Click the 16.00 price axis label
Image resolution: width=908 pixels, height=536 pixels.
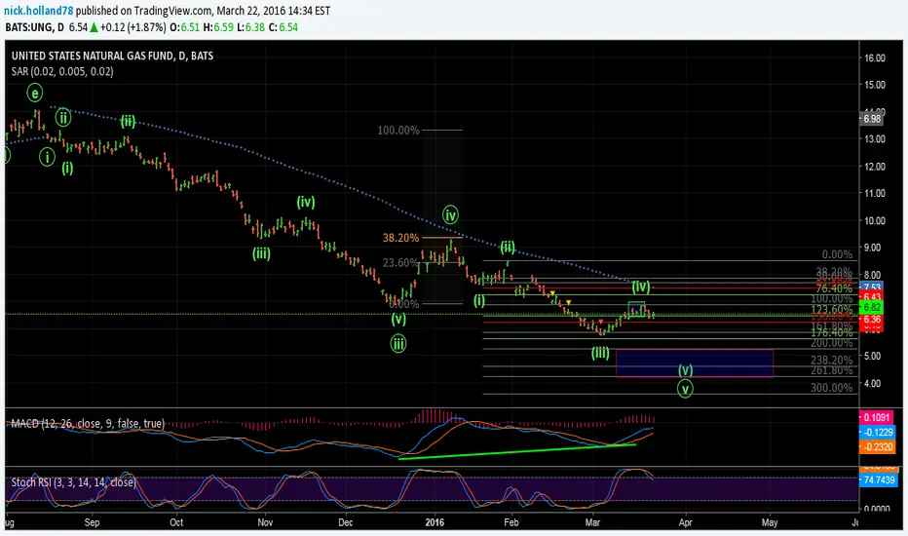point(875,57)
